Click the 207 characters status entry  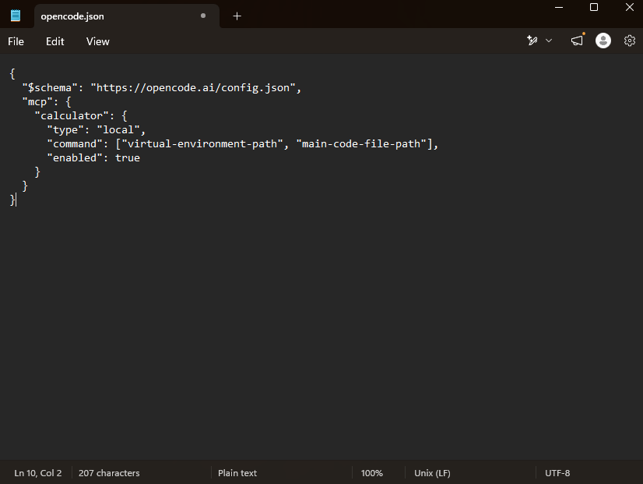coord(109,473)
